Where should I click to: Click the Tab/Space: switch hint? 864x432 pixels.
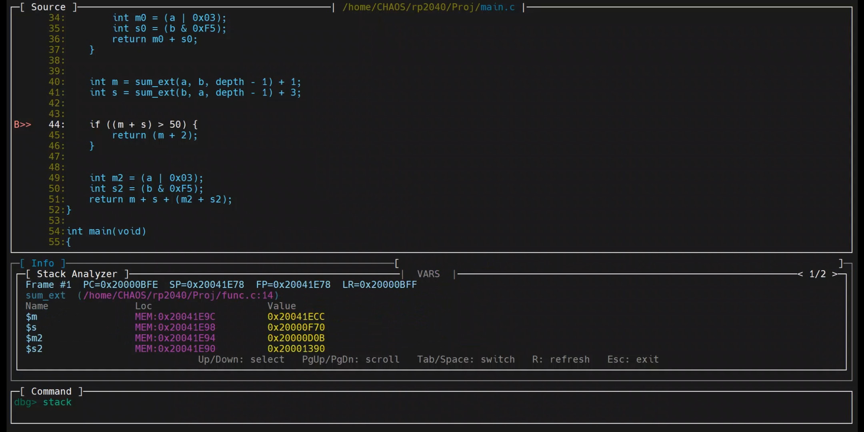click(466, 359)
